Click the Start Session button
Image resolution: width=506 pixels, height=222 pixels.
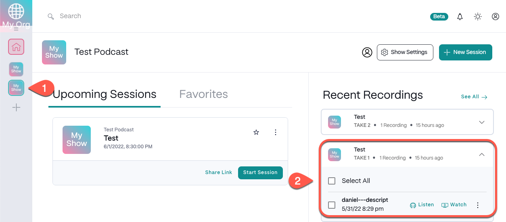(x=260, y=172)
